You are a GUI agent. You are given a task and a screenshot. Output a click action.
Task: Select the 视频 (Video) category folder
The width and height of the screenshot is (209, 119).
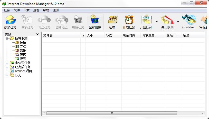click(23, 59)
